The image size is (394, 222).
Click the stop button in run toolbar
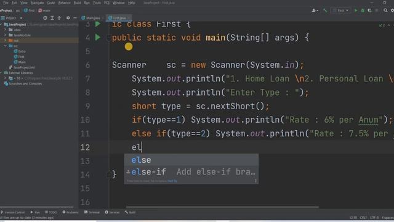pyautogui.click(x=376, y=10)
